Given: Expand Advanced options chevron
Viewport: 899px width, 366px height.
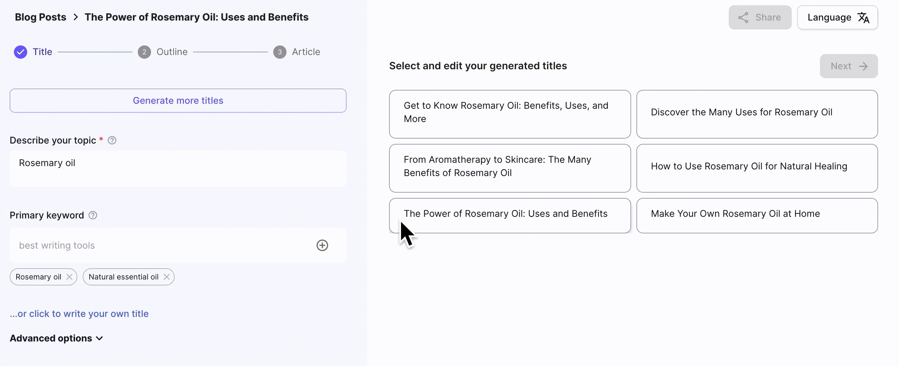Looking at the screenshot, I should click(x=100, y=338).
